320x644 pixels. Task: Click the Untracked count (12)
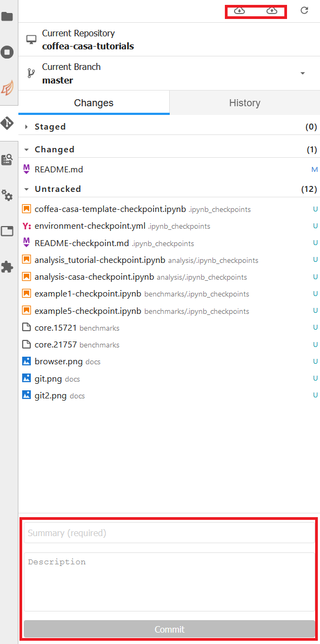[309, 189]
